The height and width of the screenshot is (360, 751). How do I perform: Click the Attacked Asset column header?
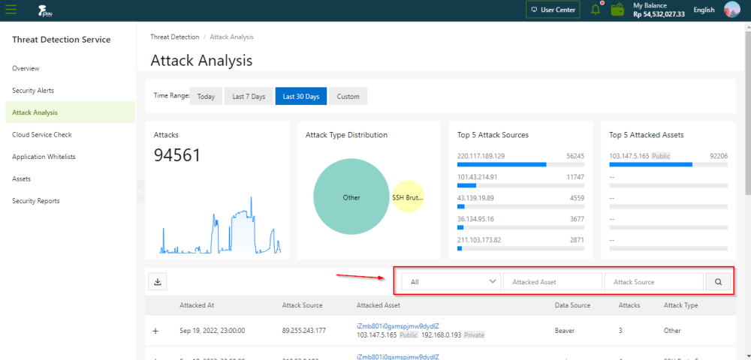pos(379,305)
